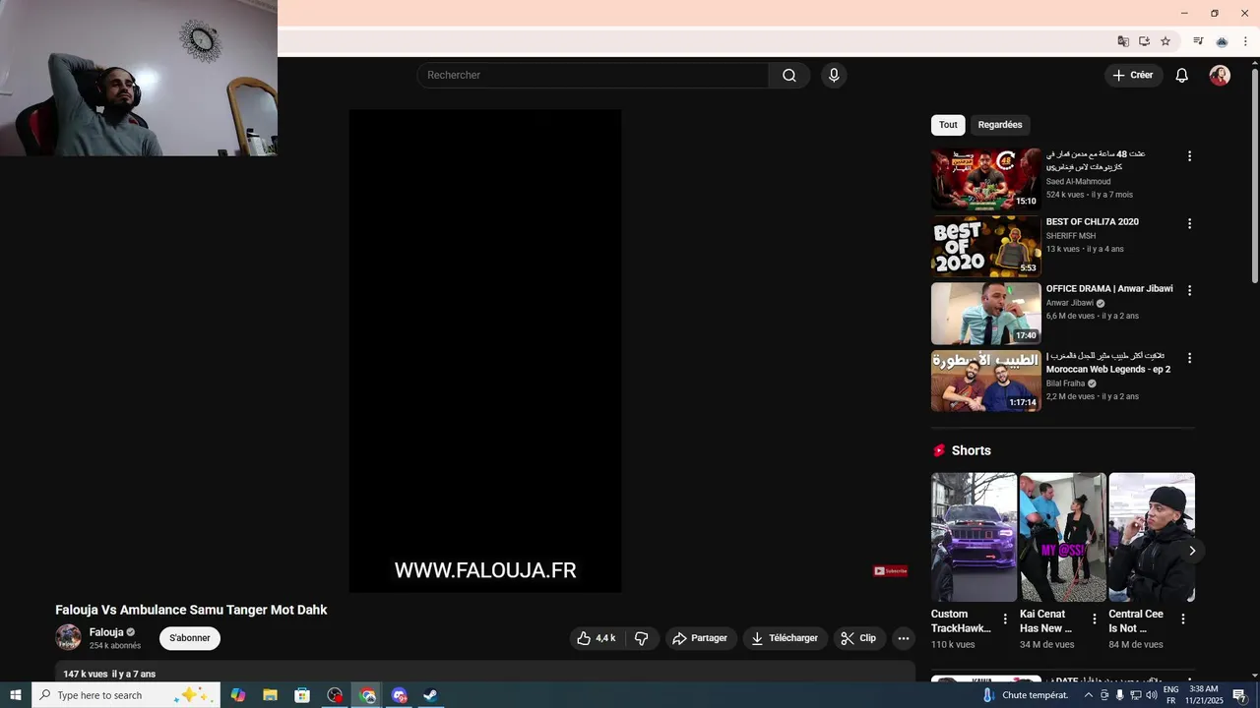Click Partager to share the video

[700, 638]
